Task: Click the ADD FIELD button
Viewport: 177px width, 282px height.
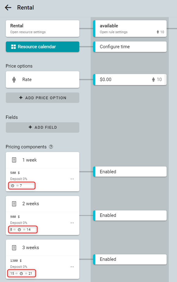Action: coord(43,127)
